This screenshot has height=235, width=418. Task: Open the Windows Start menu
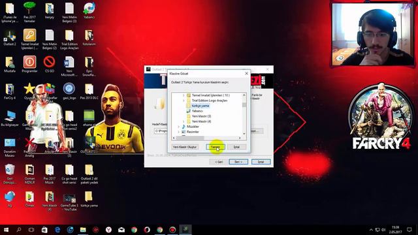point(6,230)
